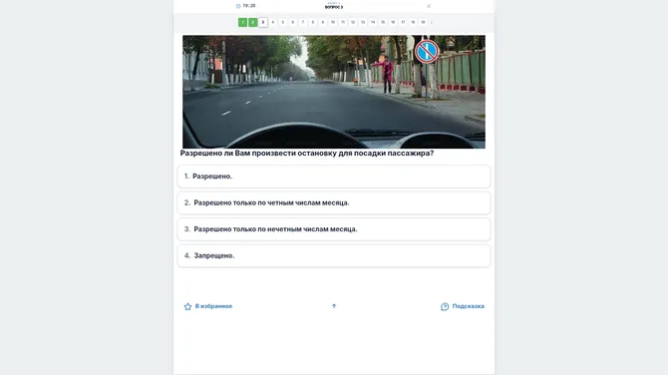Click the star icon for favorites
668x375 pixels.
(187, 306)
